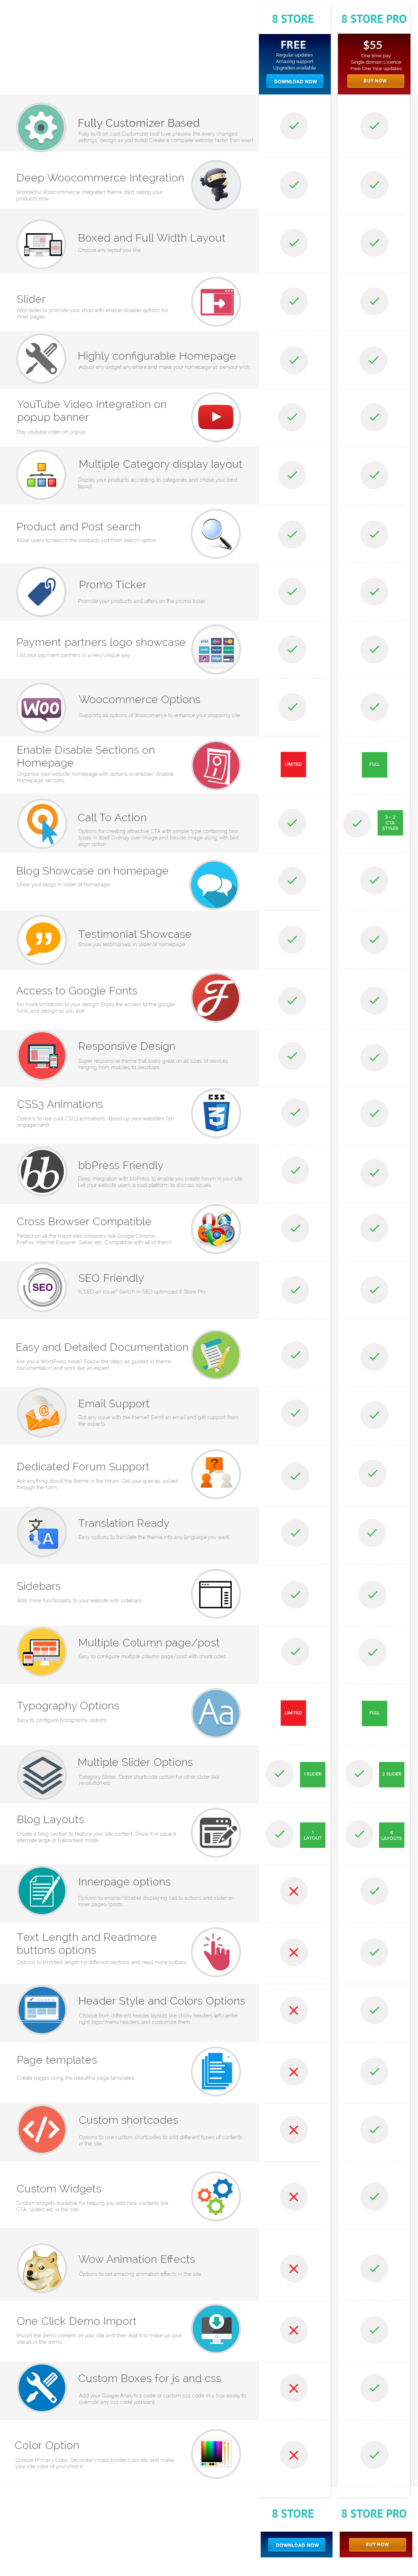Image resolution: width=418 pixels, height=2576 pixels.
Task: Click the YouTube Video Integration play icon
Action: point(216,417)
